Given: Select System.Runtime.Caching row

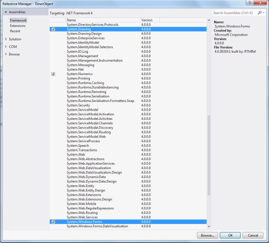Looking at the screenshot, I should [x=128, y=83].
